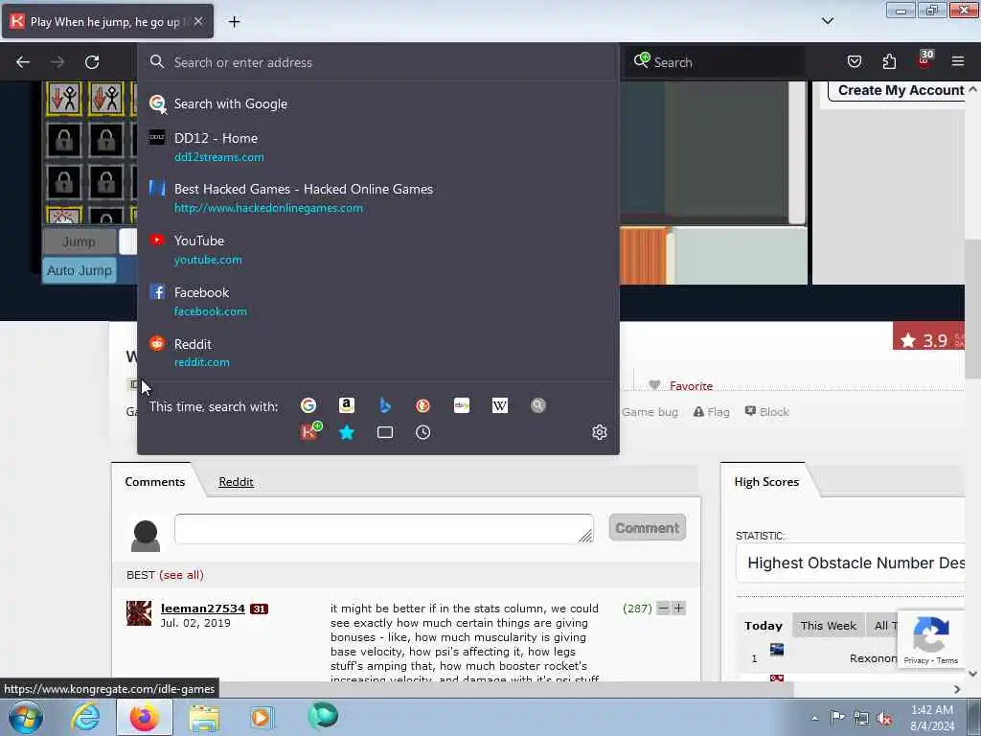The width and height of the screenshot is (981, 736).
Task: Click the Auto Jump button
Action: click(x=80, y=270)
